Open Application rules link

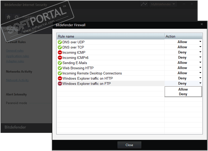(x=18, y=56)
